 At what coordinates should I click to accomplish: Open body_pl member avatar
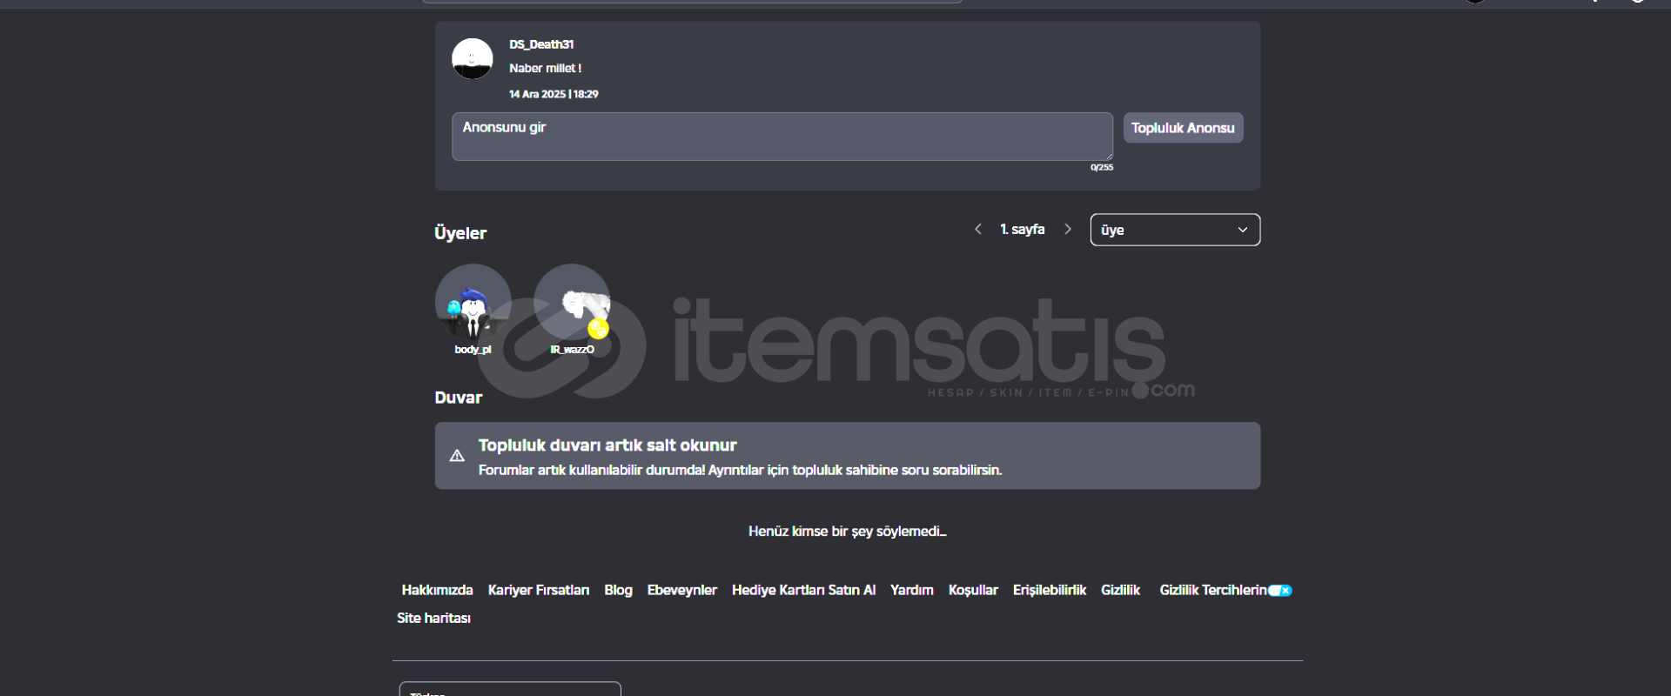point(473,303)
